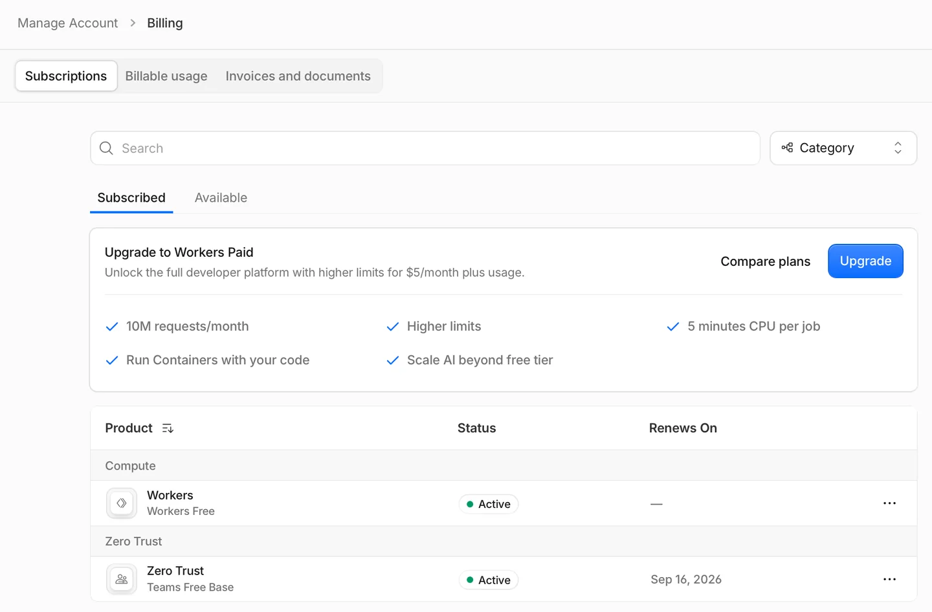Sort by the Product column sort icon
Screen dimensions: 932x612
click(x=168, y=428)
